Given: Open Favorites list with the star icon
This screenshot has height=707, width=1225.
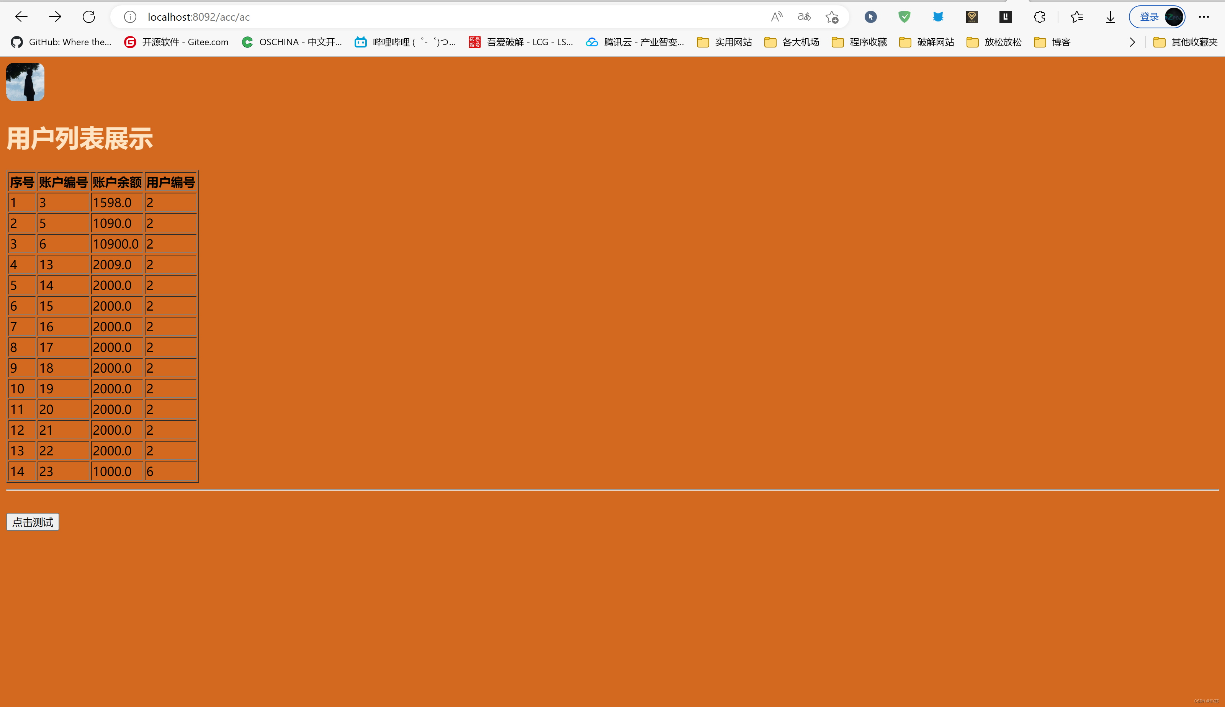Looking at the screenshot, I should tap(1077, 16).
